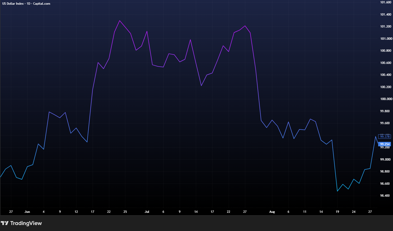Image resolution: width=393 pixels, height=231 pixels.
Task: Click the 1D interval label in title
Action: coord(29,4)
